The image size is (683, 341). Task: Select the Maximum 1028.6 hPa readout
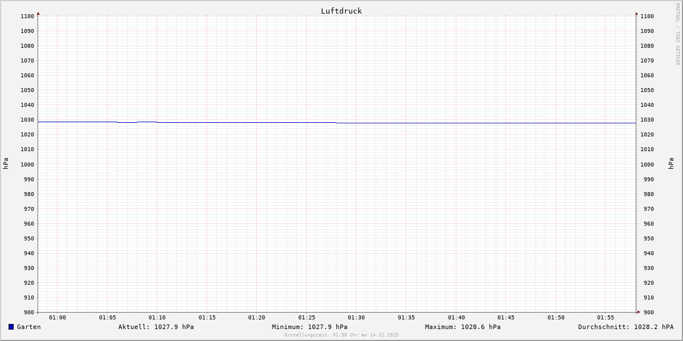click(x=463, y=327)
